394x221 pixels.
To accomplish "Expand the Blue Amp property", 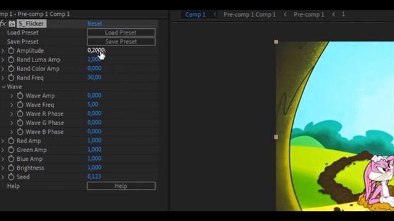I will click(x=2, y=159).
